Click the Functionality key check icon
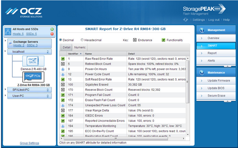The height and width of the screenshot is (148, 238). point(163,40)
